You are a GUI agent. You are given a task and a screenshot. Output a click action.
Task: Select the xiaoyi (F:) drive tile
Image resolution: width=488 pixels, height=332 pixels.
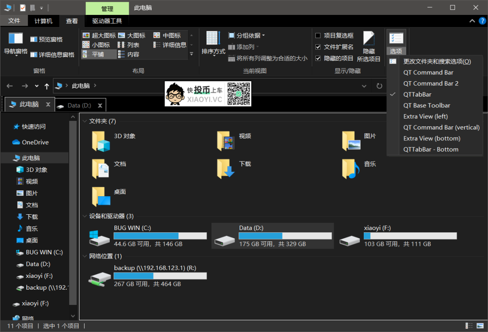(398, 236)
